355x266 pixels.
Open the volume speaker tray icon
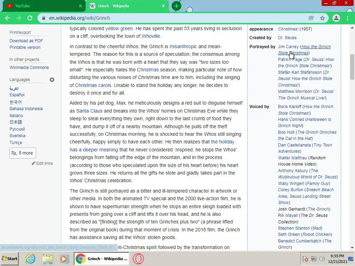coord(322,258)
